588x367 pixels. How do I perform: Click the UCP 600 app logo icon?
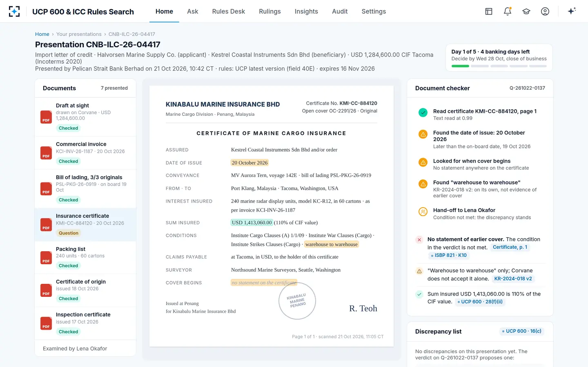tap(14, 11)
